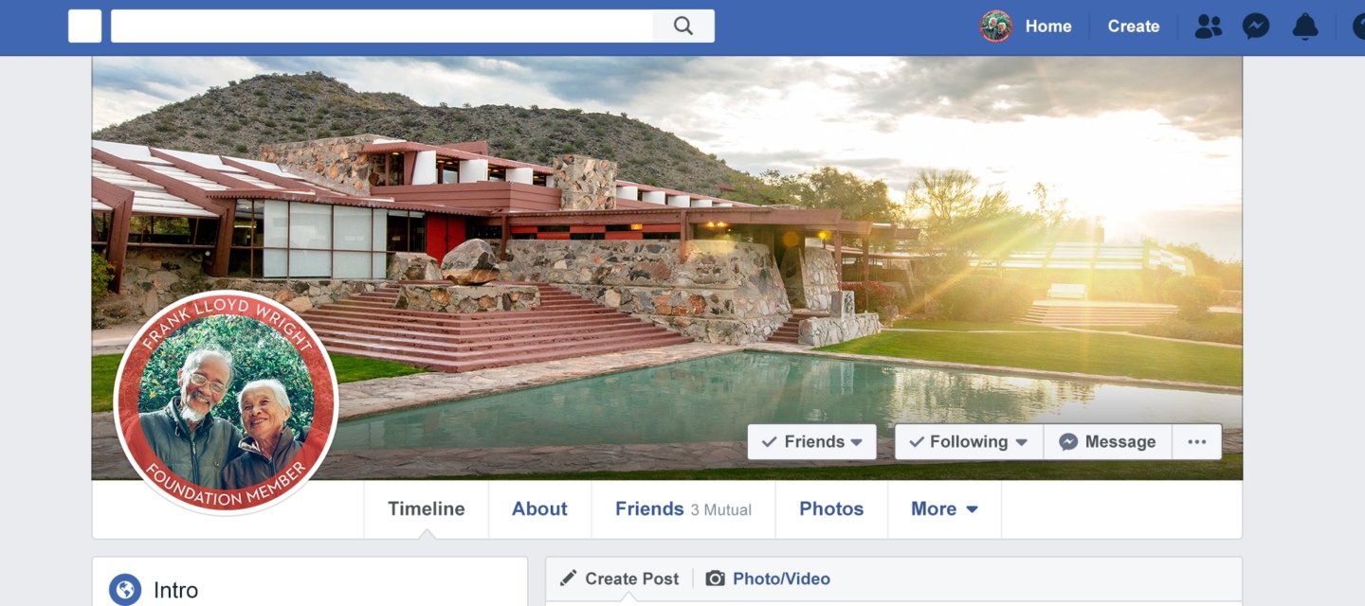1365x606 pixels.
Task: Toggle the Following status button
Action: [969, 442]
